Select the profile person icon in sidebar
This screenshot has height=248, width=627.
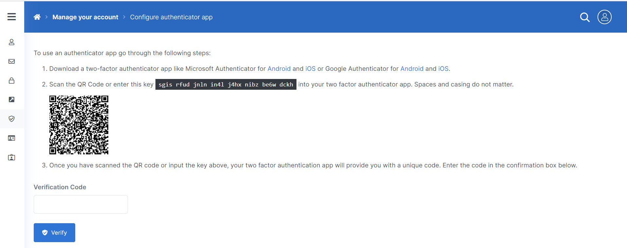click(12, 42)
